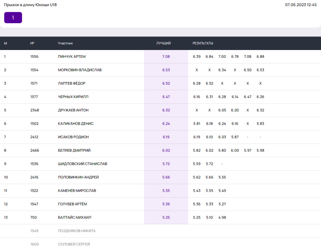Click the ЛУЧШИЙ column header
The width and height of the screenshot is (321, 250).
(x=164, y=43)
